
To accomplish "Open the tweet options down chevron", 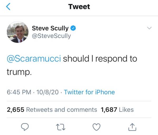I will coord(149,28).
